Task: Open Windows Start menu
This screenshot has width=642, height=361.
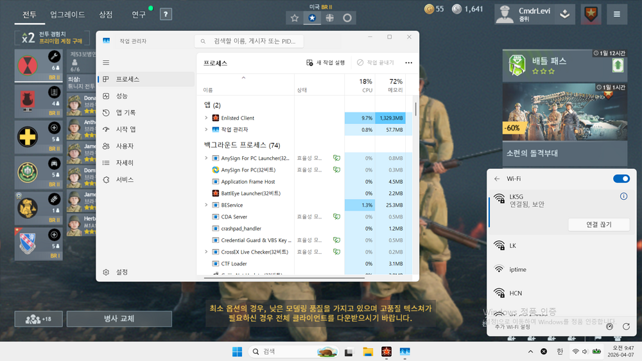Action: tap(237, 351)
